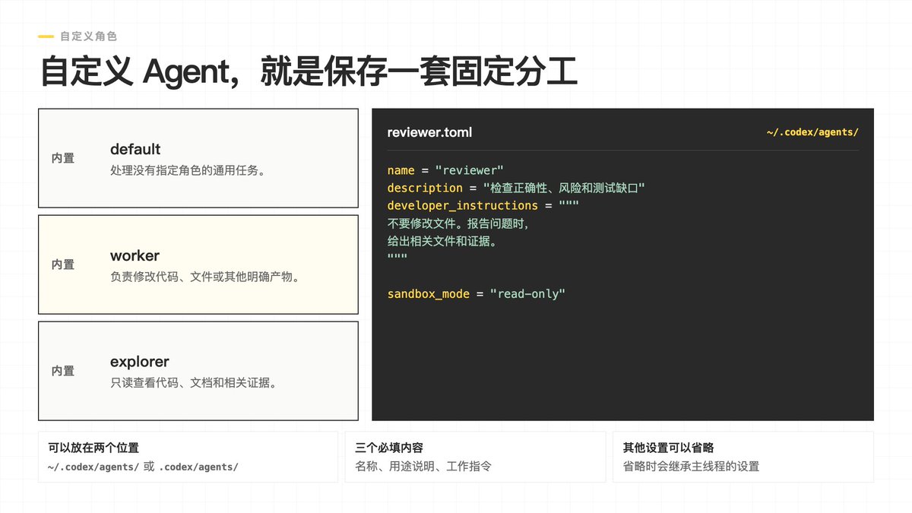Click the 'developer_instructions' code line

click(483, 205)
